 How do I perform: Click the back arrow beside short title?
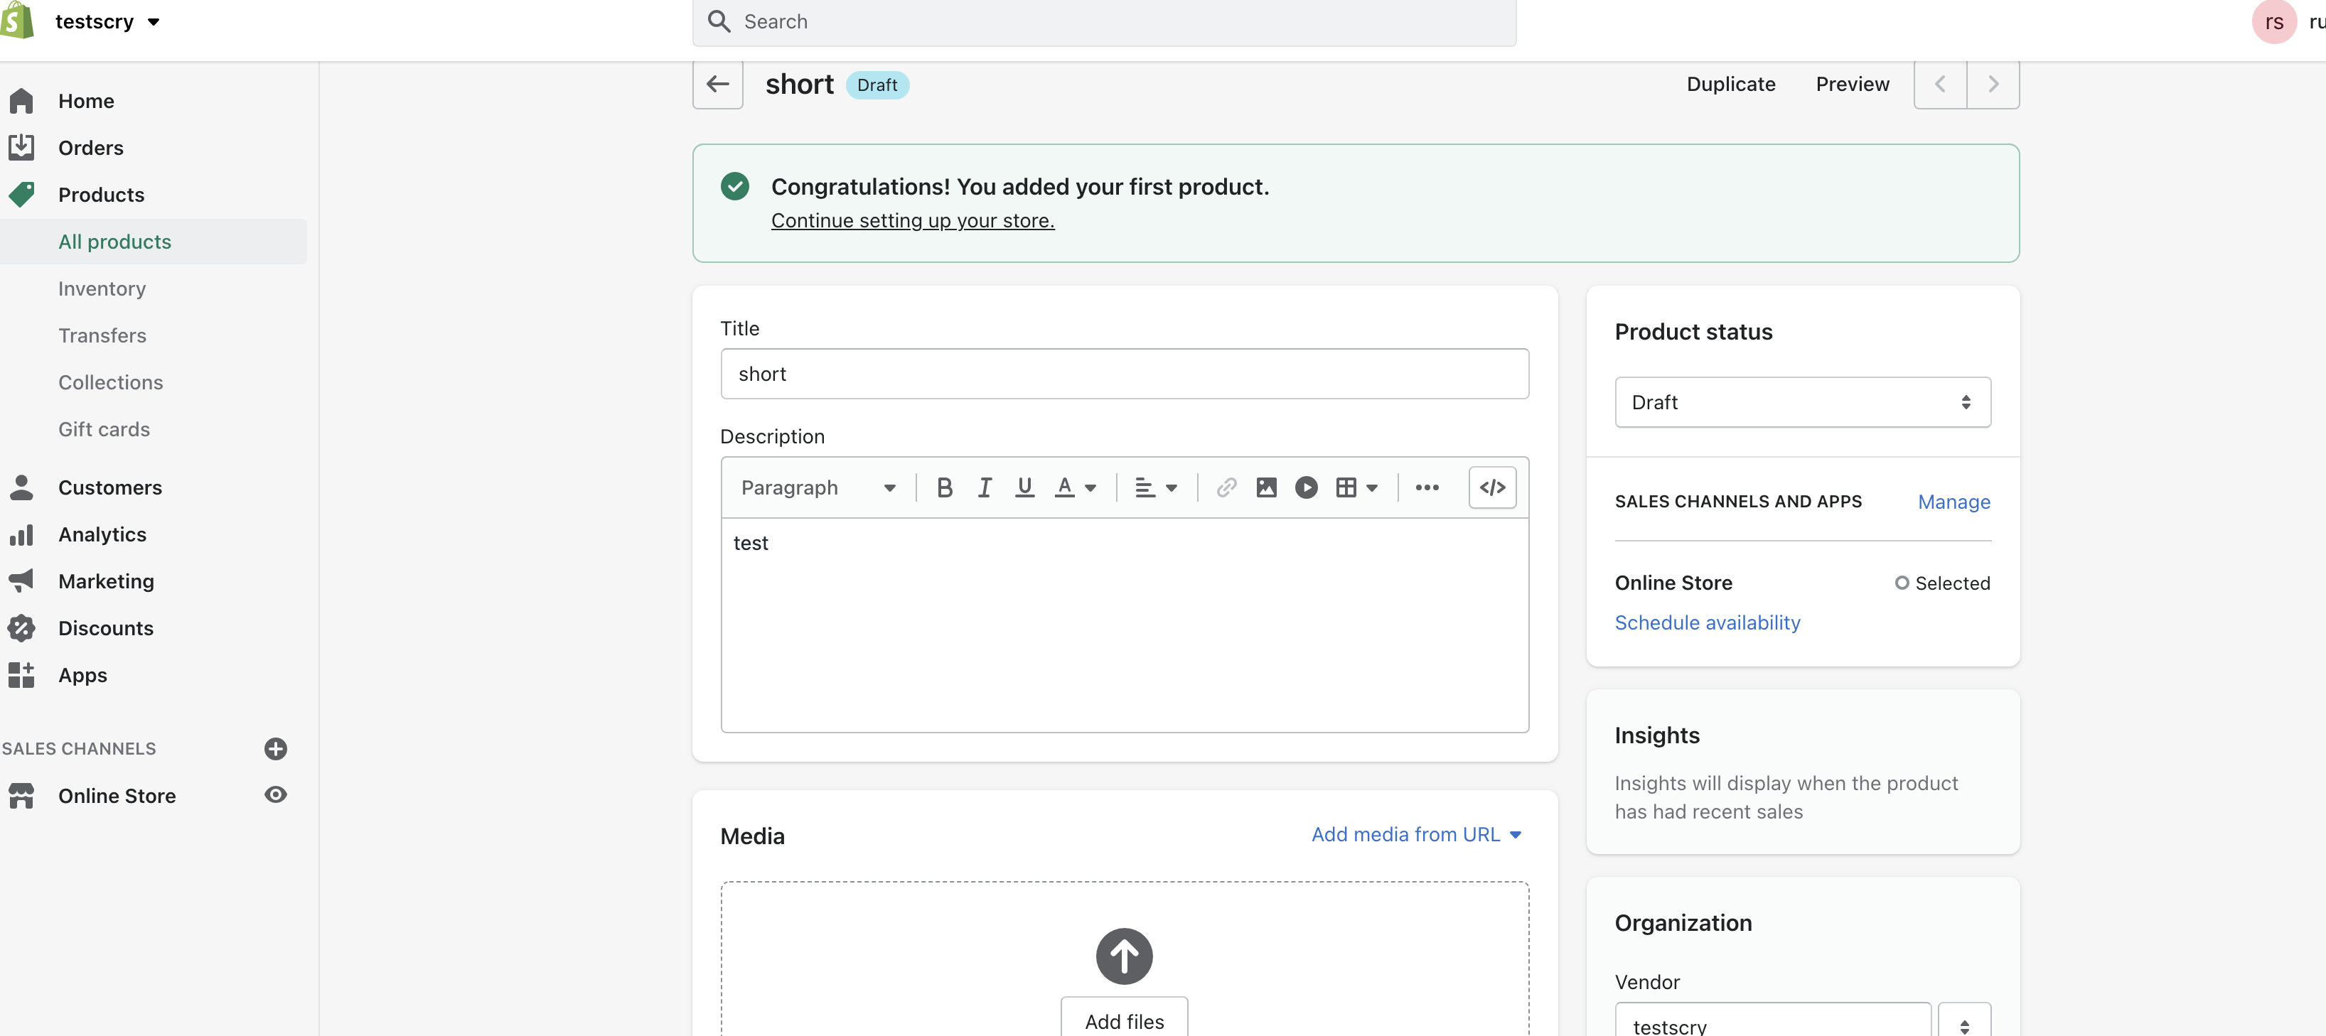point(718,84)
